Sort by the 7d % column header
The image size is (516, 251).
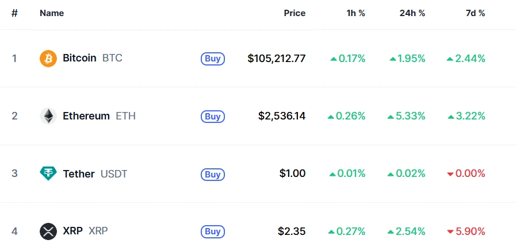[475, 13]
